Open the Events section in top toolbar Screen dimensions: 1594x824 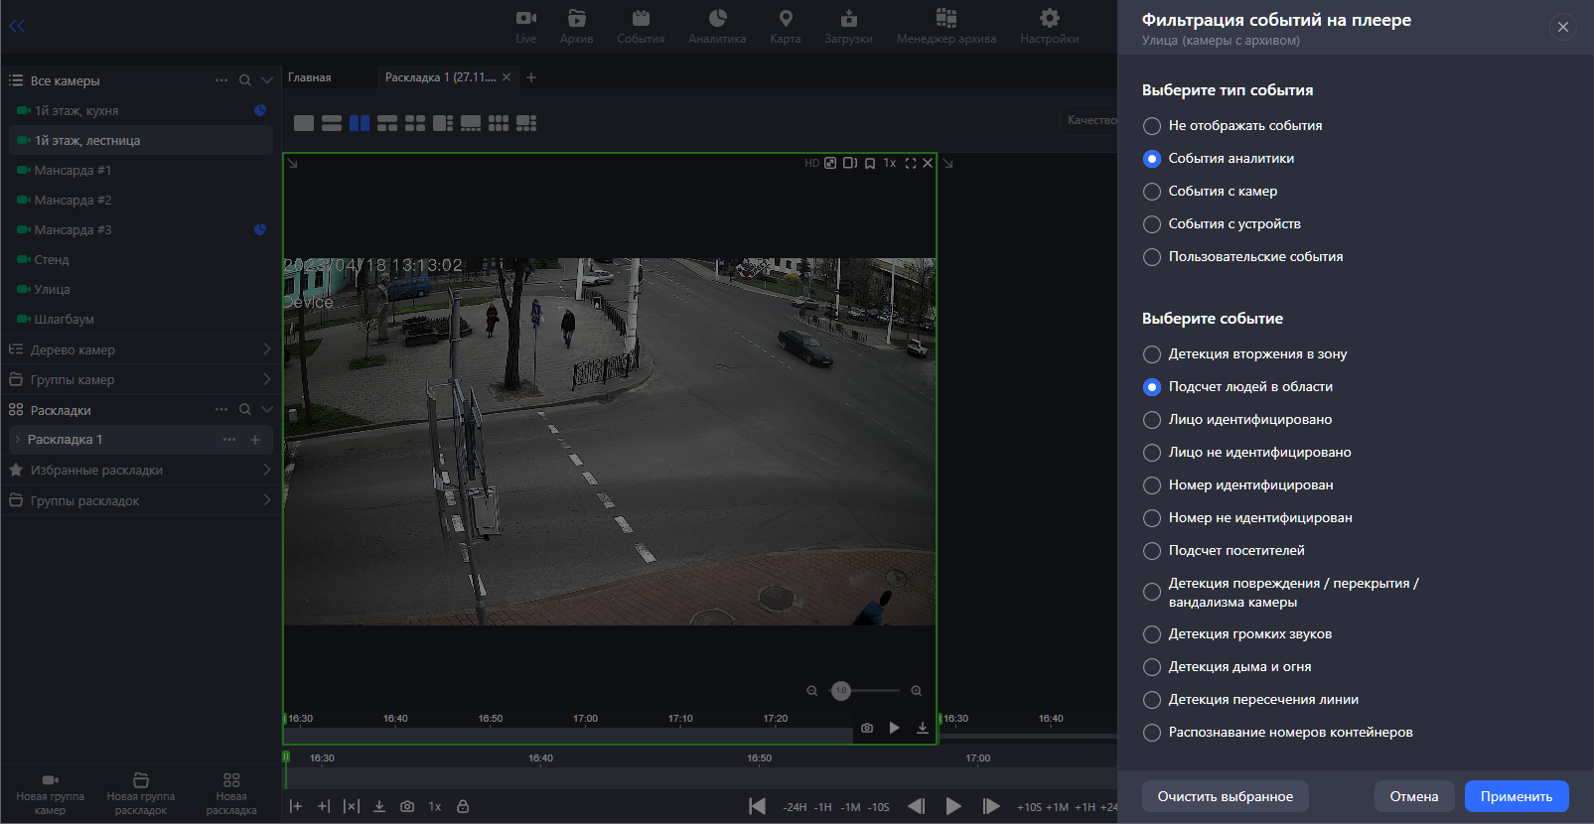641,26
